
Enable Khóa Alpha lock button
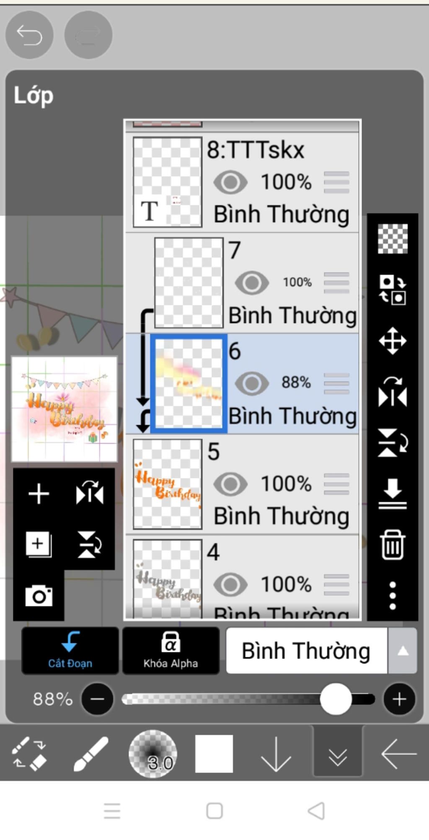(171, 651)
